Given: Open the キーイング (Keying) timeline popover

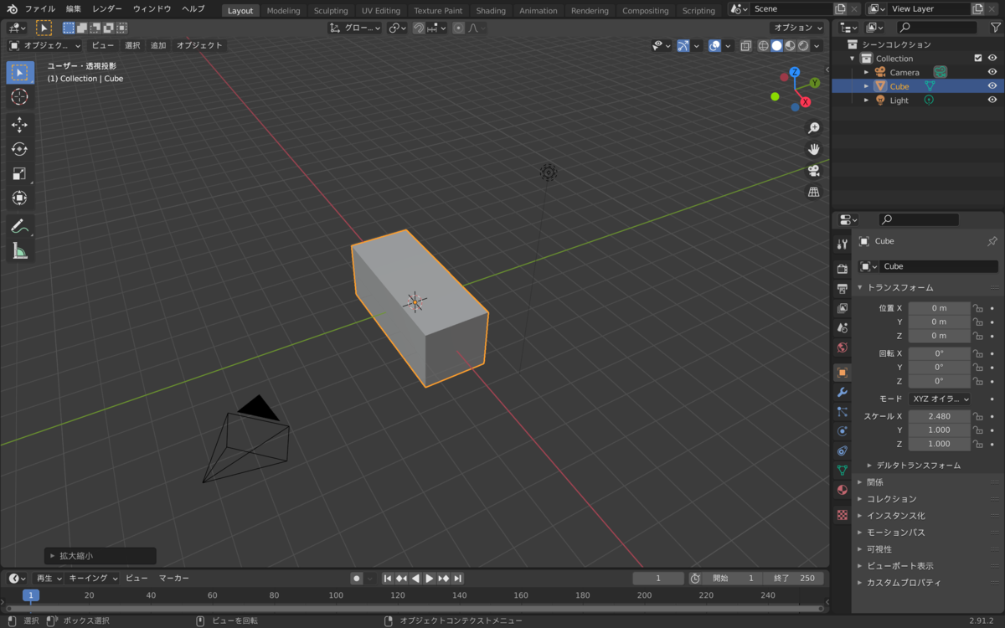Looking at the screenshot, I should click(x=93, y=579).
